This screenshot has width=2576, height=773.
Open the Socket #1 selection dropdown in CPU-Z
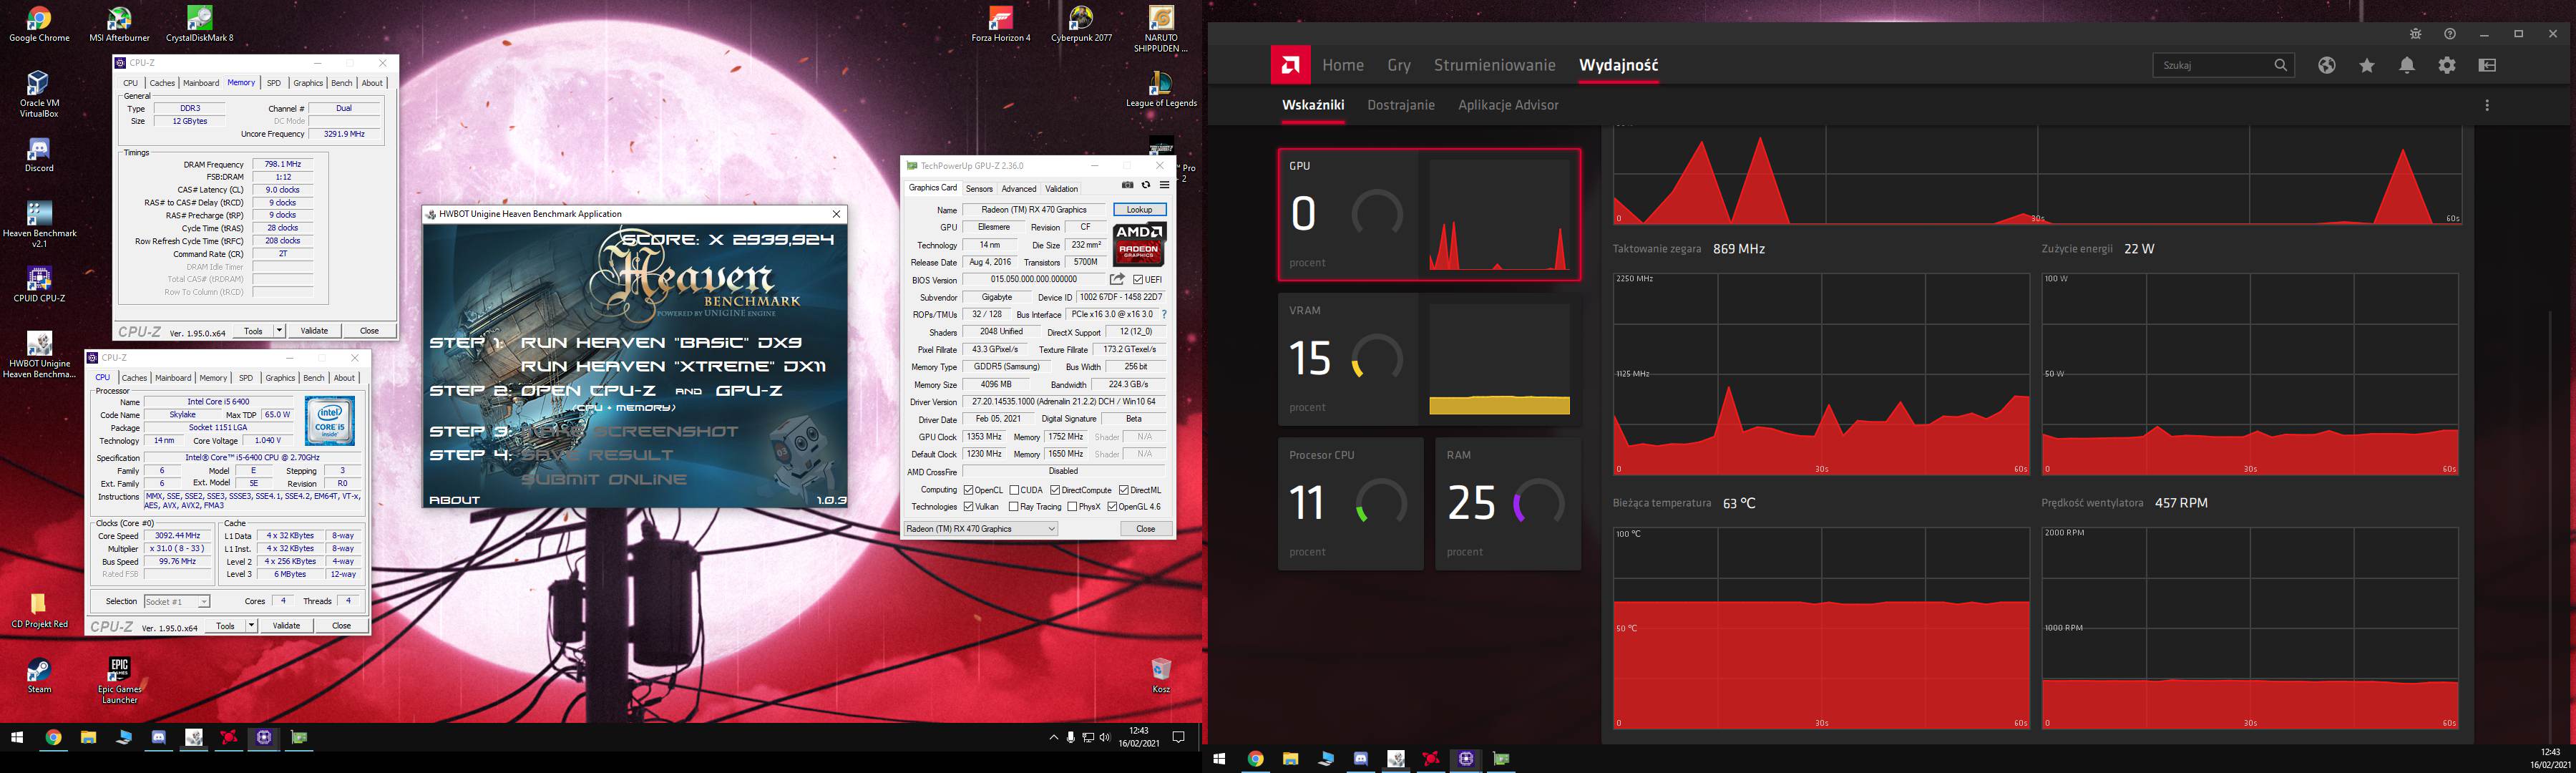tap(176, 601)
